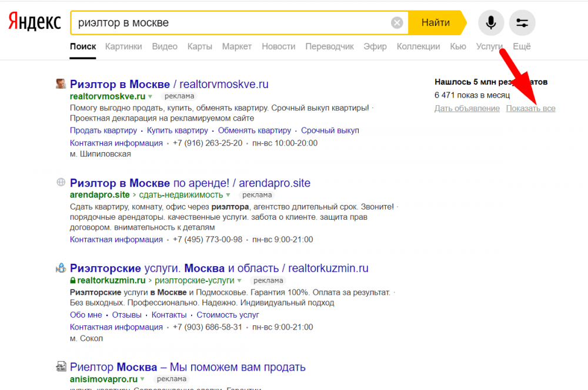The image size is (588, 390).
Task: Expand dropdown arrow after сдать-недвижимость
Action: coord(228,195)
